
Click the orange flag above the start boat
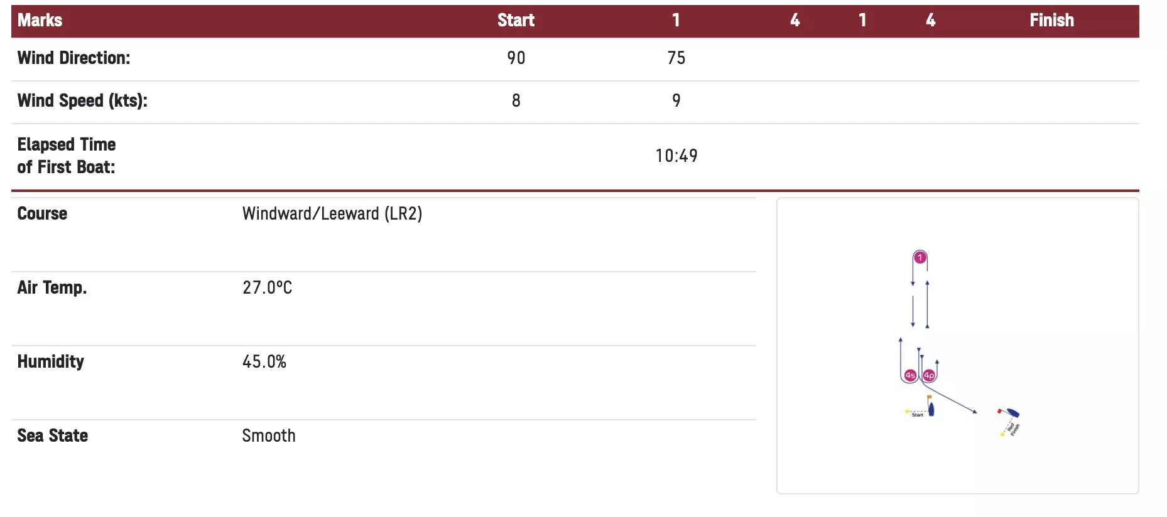(x=930, y=397)
